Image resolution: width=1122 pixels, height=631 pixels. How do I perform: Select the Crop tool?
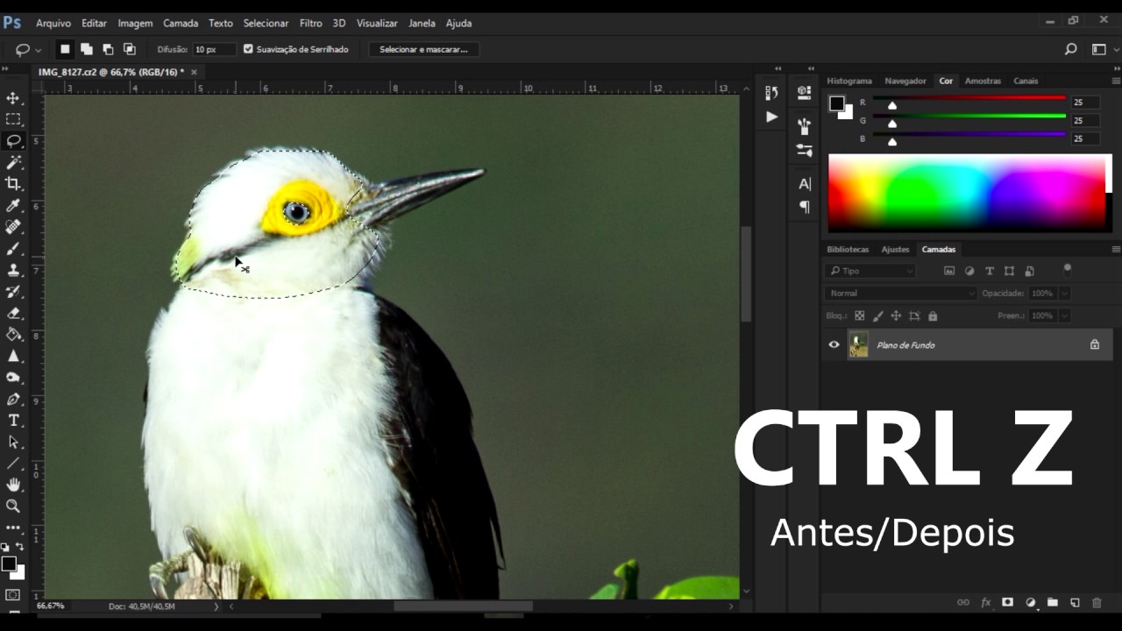[x=13, y=184]
